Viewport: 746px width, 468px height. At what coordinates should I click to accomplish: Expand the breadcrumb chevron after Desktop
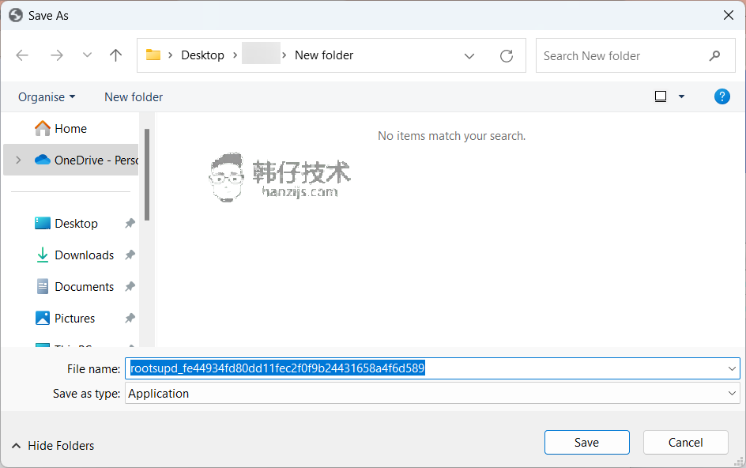[x=235, y=55]
